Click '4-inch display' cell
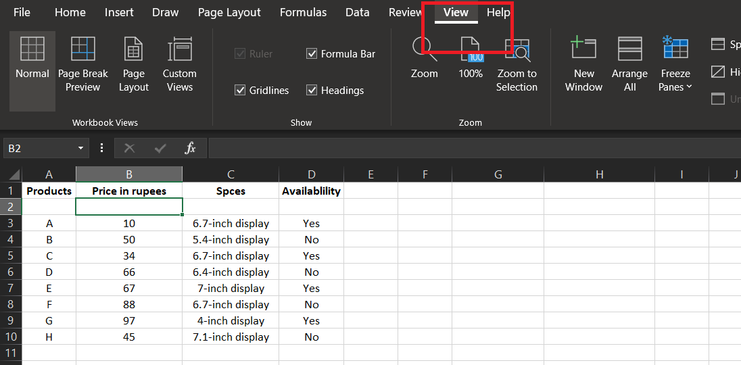741x365 pixels. click(x=231, y=321)
